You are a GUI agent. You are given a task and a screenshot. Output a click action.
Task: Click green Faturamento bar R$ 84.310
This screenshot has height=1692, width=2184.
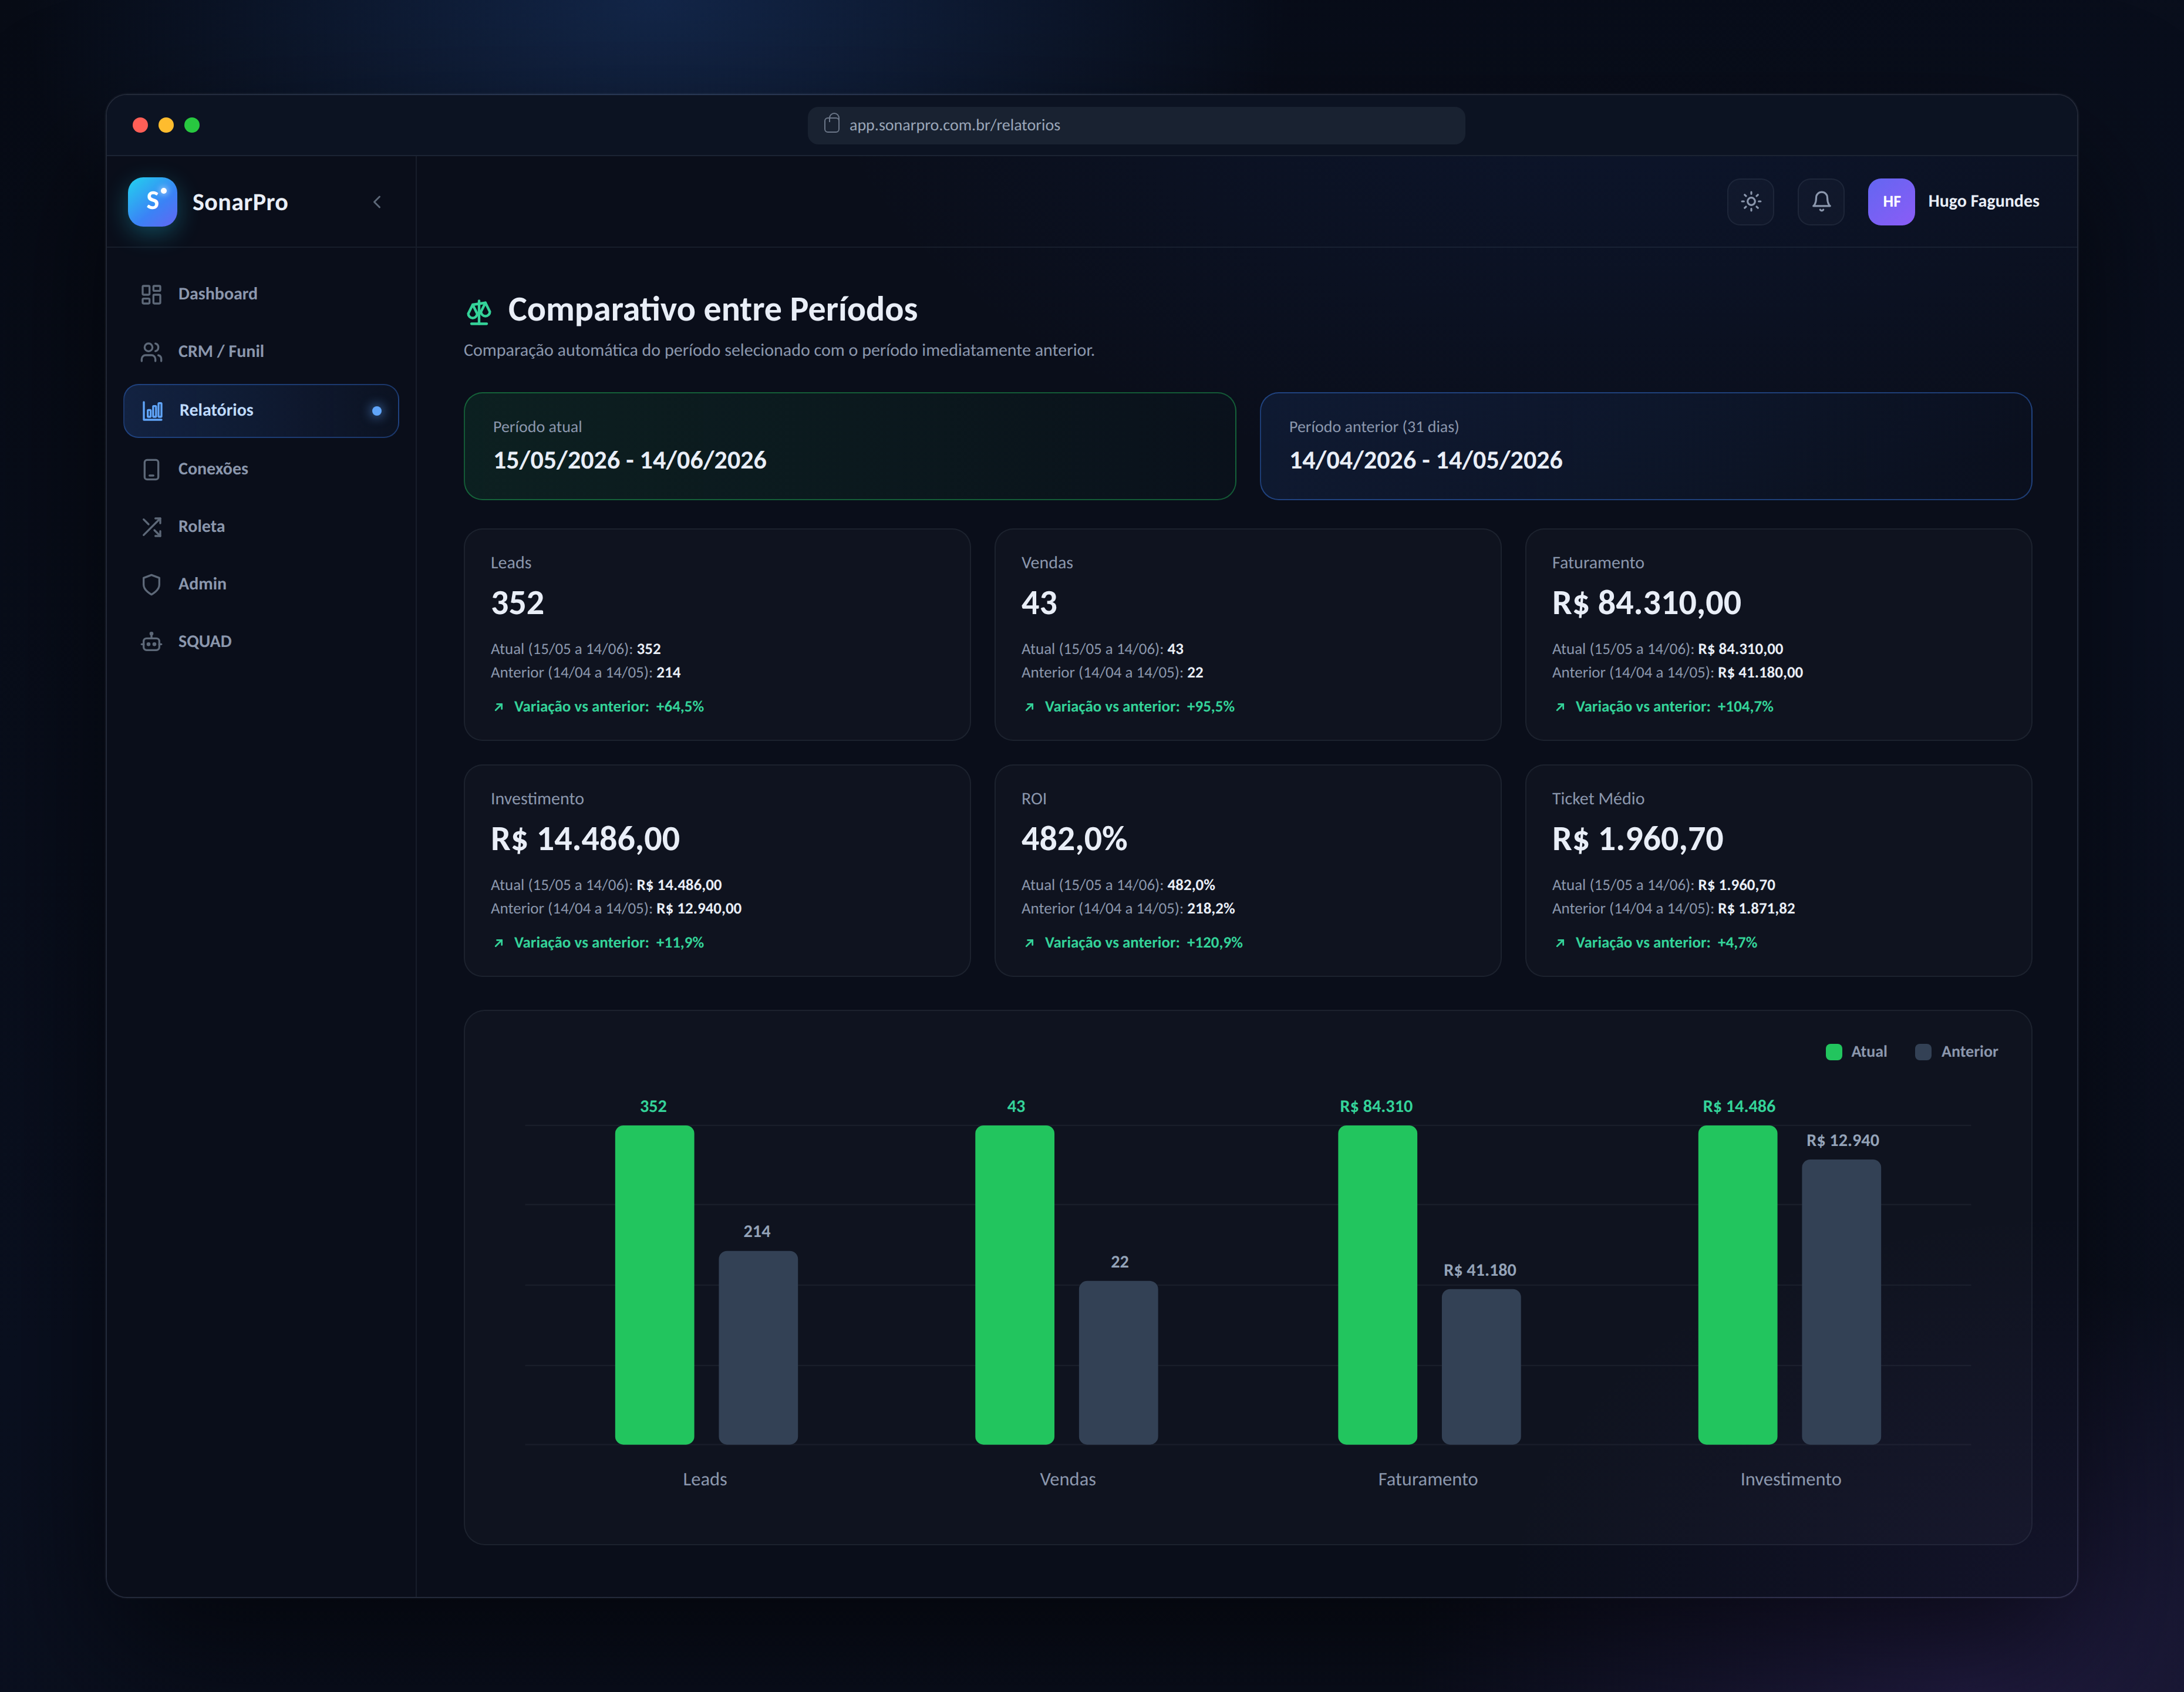1377,1285
